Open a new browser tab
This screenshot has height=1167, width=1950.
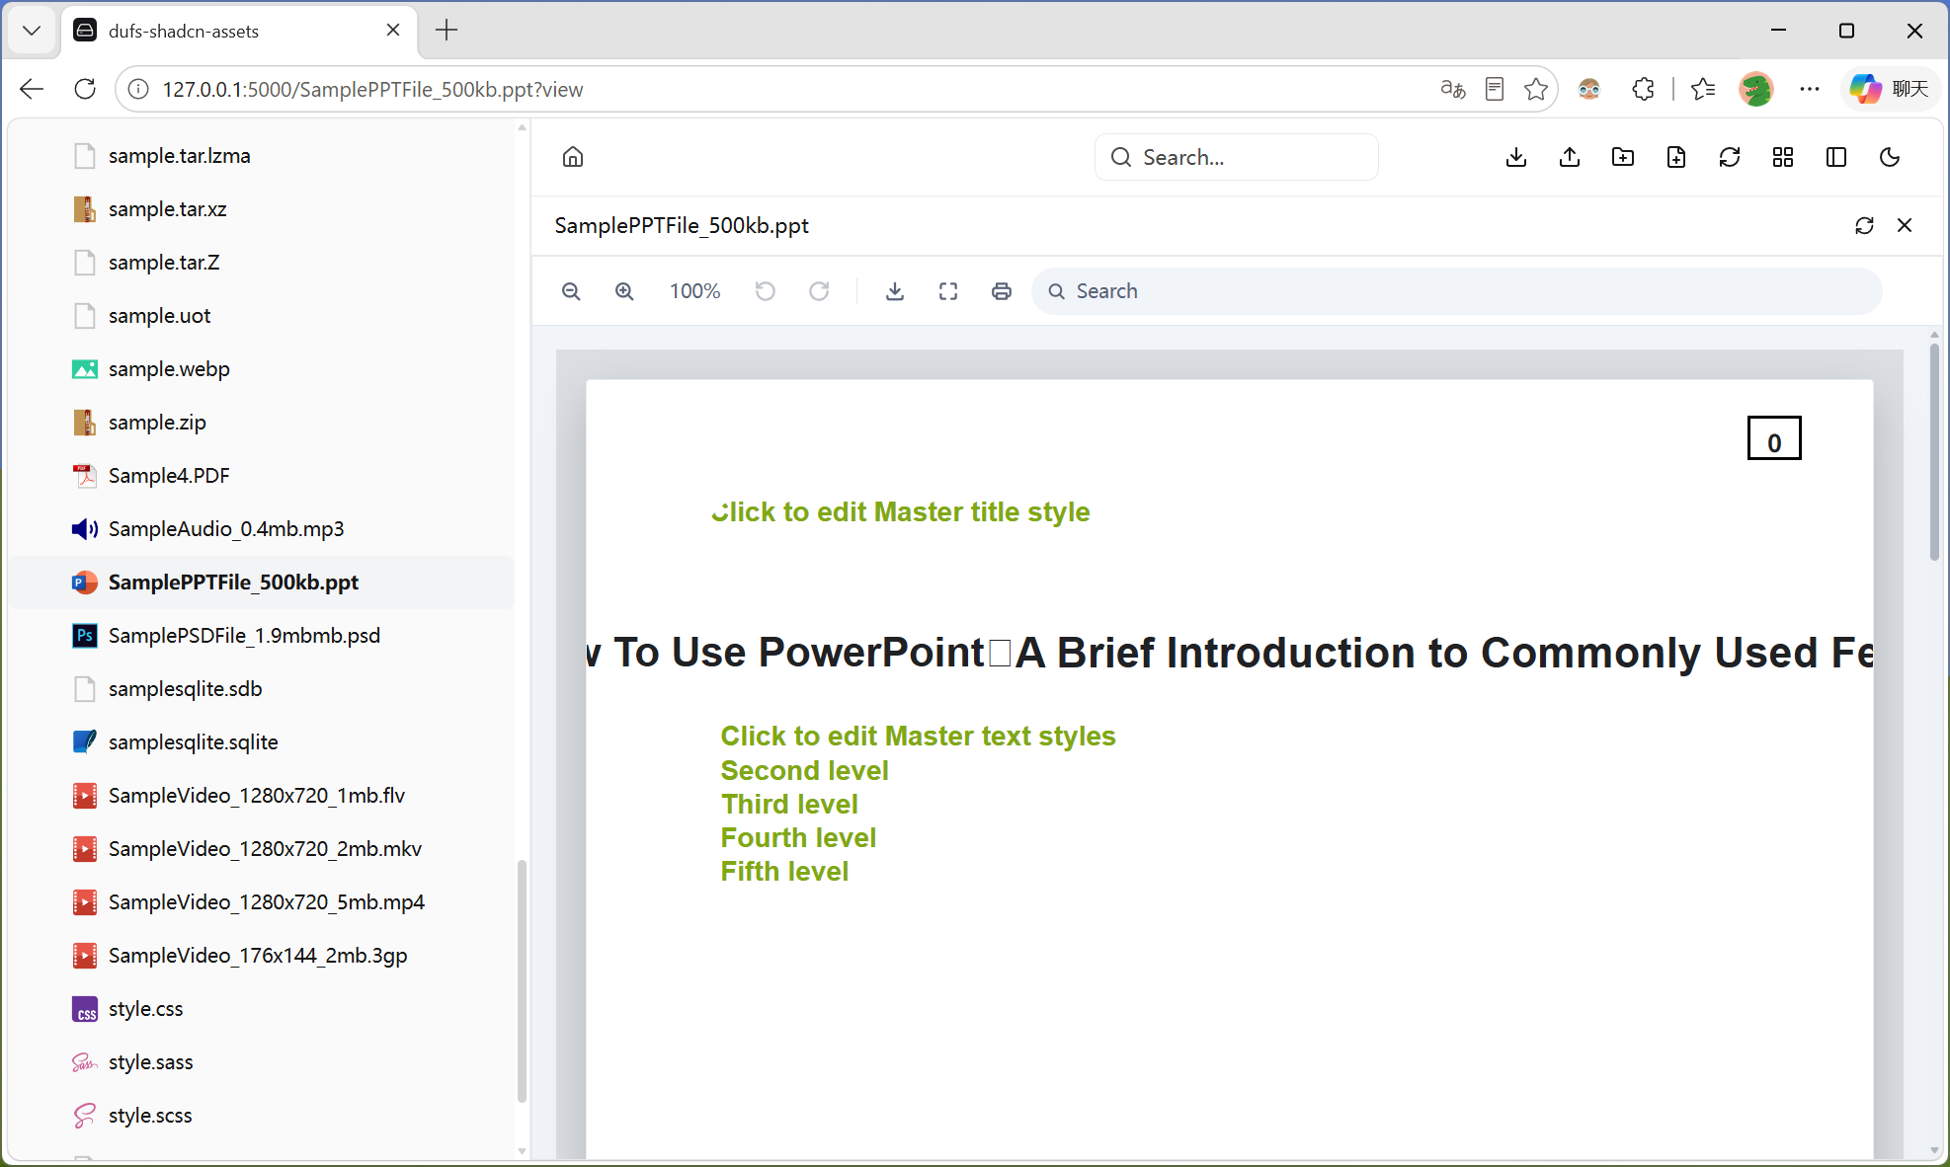(447, 31)
